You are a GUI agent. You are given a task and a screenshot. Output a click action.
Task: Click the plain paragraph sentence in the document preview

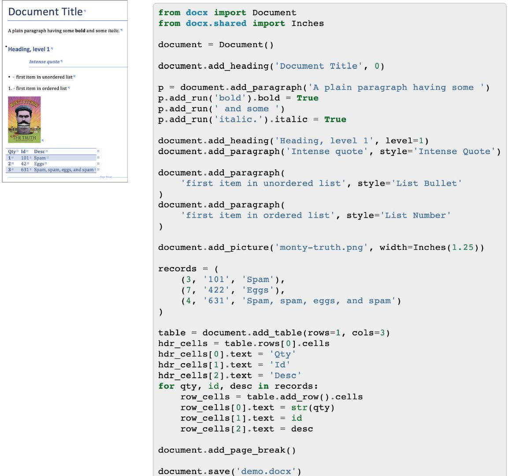pyautogui.click(x=64, y=30)
